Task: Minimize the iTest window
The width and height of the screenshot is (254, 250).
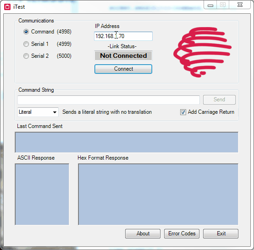Action: [210, 5]
